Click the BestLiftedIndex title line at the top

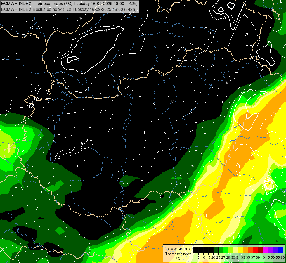pyautogui.click(x=69, y=9)
